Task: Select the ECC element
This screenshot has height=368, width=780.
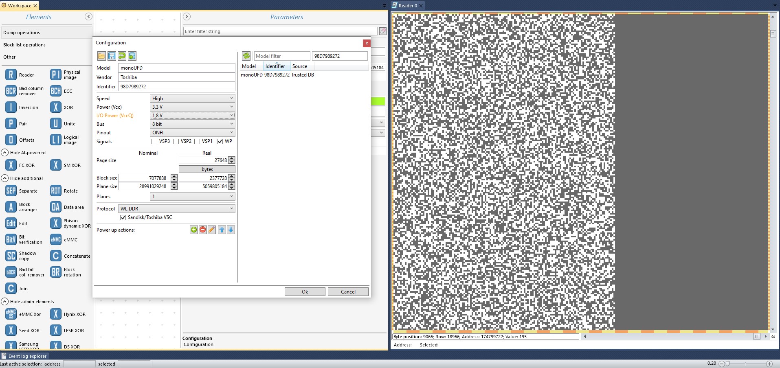Action: click(62, 91)
